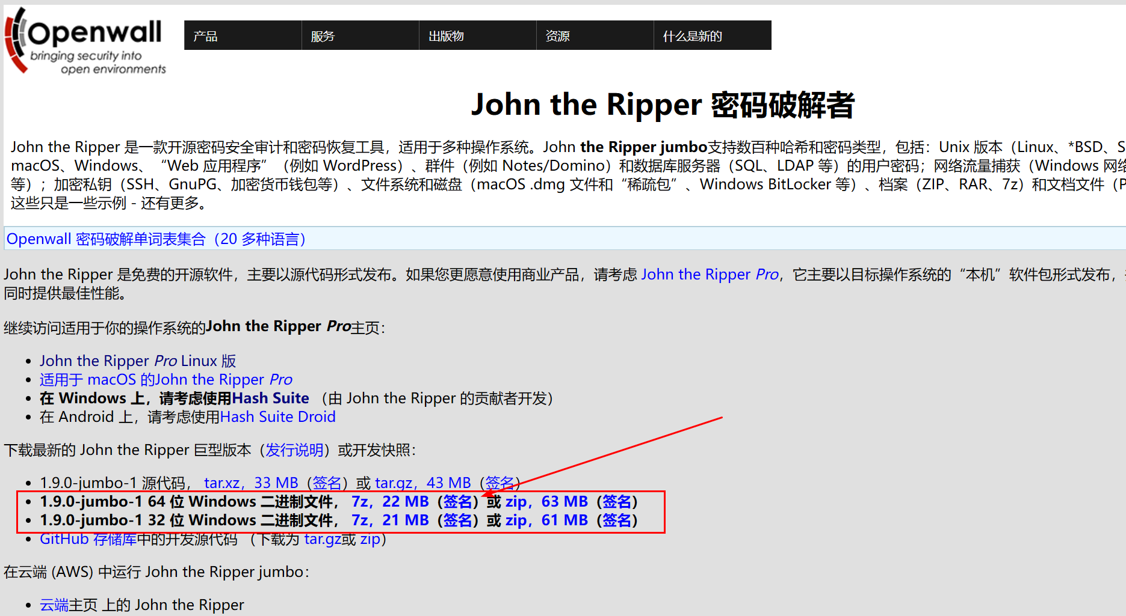Follow the John the Ripper Pro link in paragraph

(x=710, y=275)
